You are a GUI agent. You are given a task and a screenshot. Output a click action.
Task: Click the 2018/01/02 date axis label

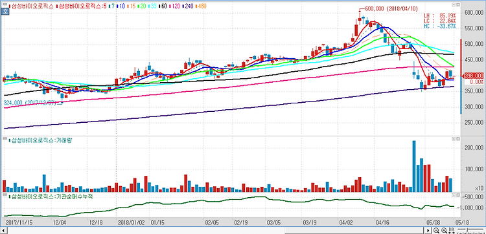coord(132,222)
